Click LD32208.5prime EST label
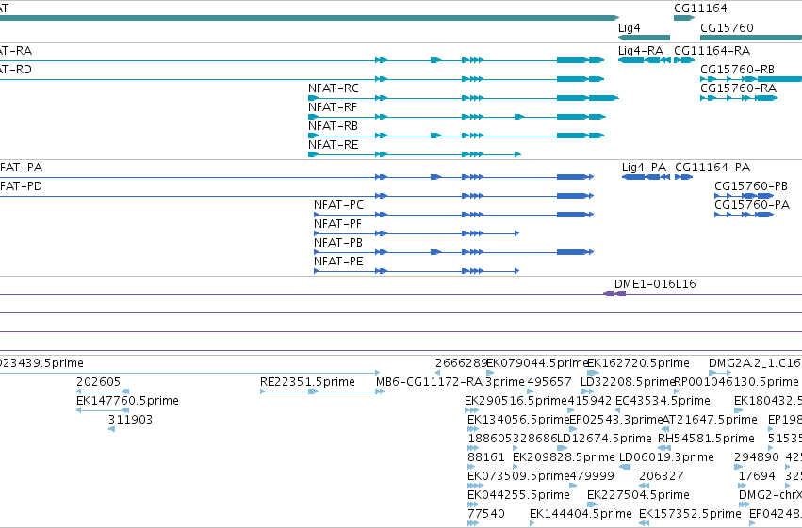Screen dimensions: 802x528 pos(628,382)
